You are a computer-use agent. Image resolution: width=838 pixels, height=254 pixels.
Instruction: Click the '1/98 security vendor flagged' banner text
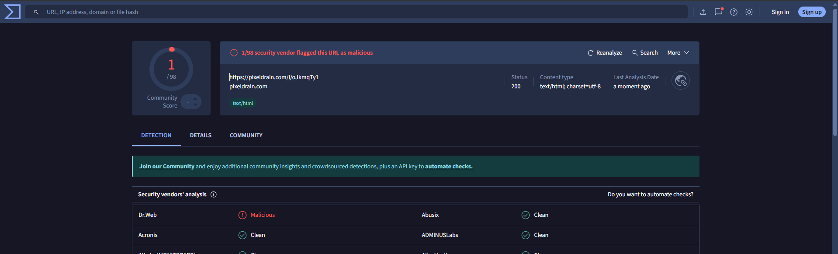tap(307, 53)
